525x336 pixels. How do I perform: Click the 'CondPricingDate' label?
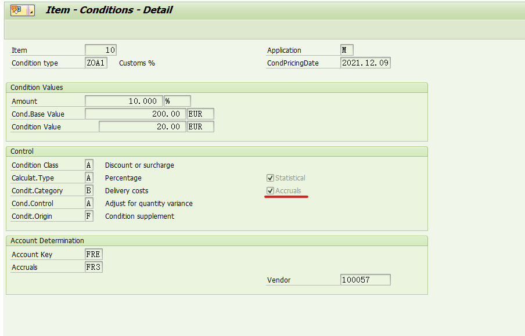pos(293,63)
